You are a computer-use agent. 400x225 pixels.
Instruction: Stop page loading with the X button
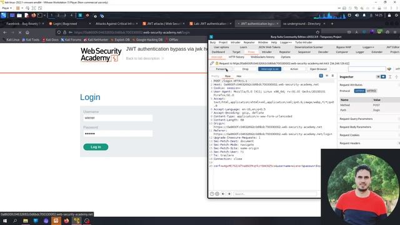pos(20,32)
